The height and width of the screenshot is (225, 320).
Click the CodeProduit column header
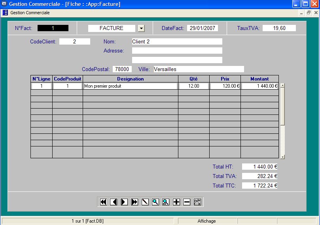click(68, 79)
